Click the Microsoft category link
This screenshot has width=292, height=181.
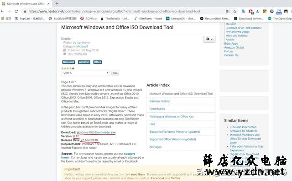pos(82,46)
